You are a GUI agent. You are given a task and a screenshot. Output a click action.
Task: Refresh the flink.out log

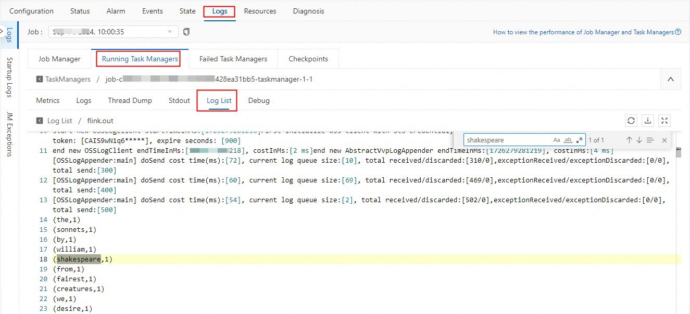coord(631,121)
